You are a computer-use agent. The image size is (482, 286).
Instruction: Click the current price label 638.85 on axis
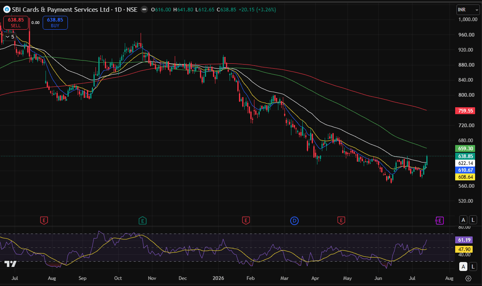tap(465, 156)
